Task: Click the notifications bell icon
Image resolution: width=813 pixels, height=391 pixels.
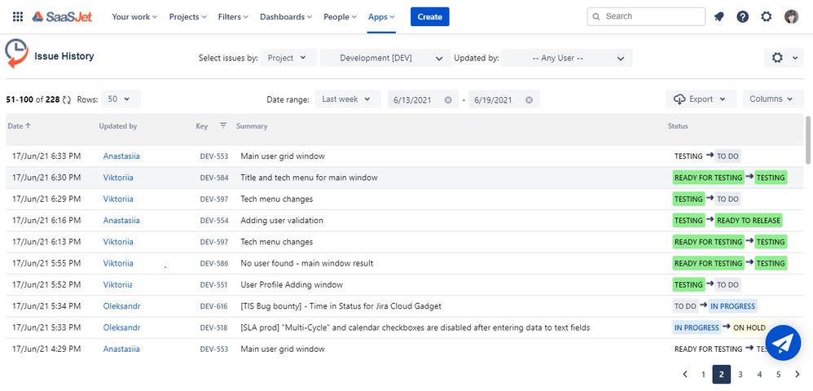Action: tap(719, 16)
